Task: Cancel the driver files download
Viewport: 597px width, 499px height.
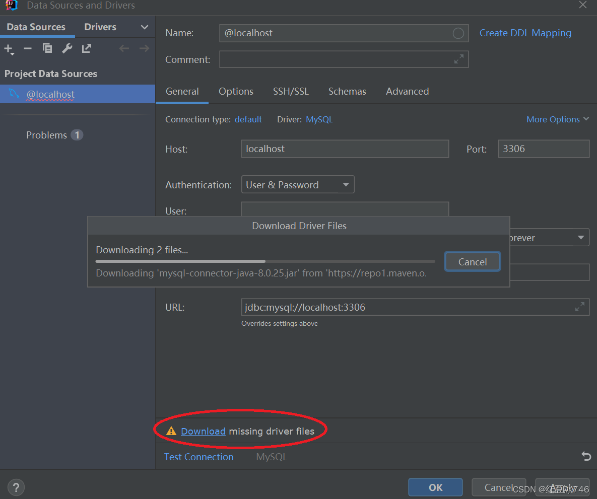Action: coord(472,261)
